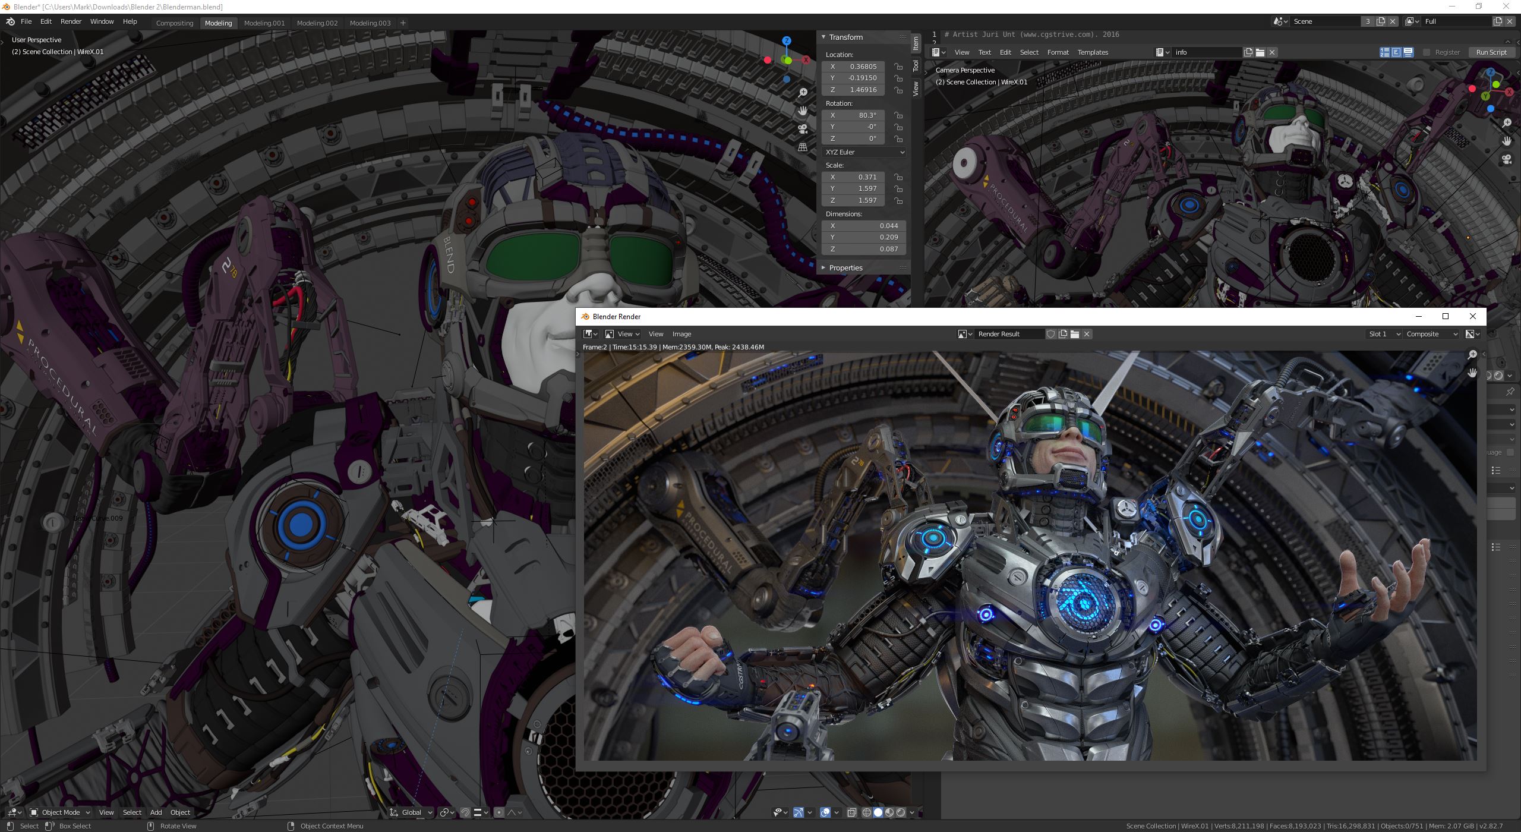Open the Global transform orientation dropdown
The width and height of the screenshot is (1521, 832).
click(x=411, y=812)
